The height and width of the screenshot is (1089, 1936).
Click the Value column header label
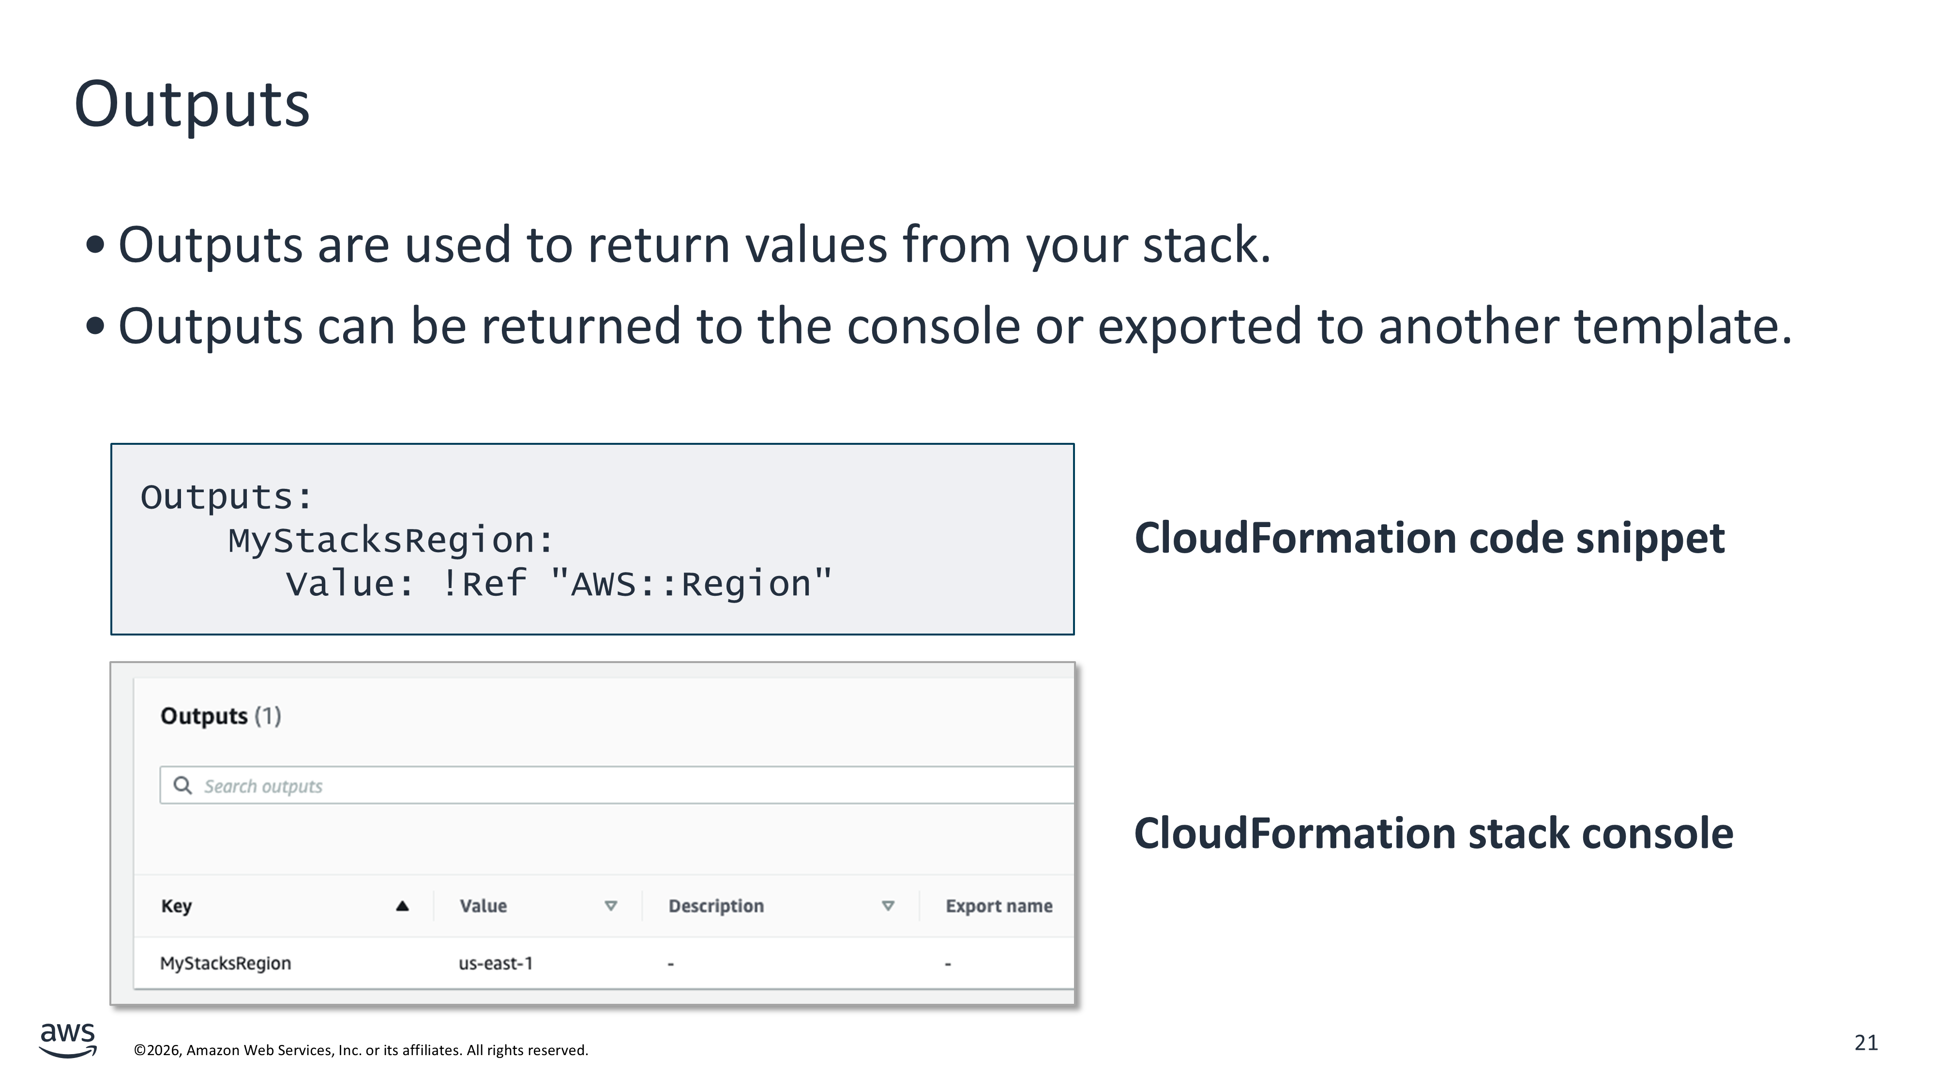[483, 906]
